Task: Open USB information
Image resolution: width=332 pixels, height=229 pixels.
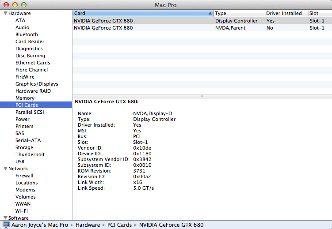Action: [20, 161]
